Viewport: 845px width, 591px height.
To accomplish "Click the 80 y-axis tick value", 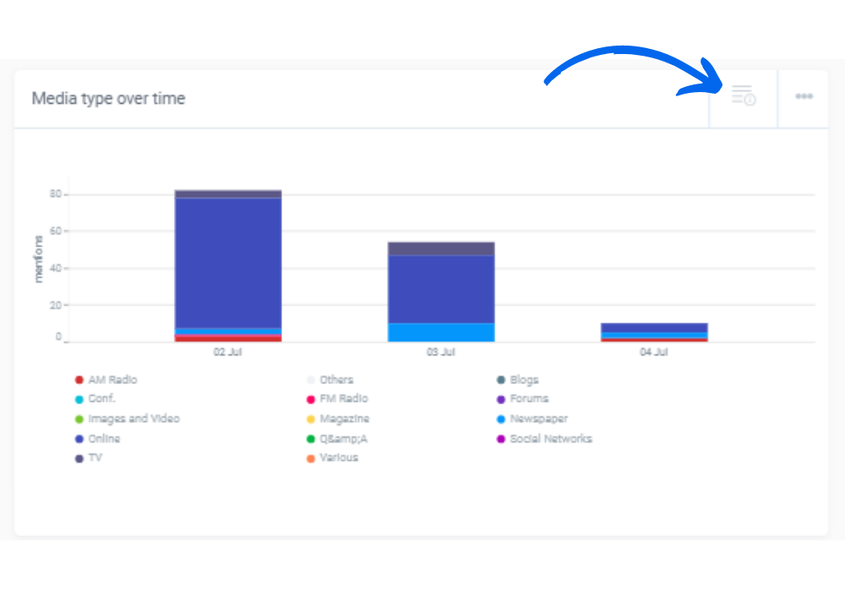I will tap(56, 194).
